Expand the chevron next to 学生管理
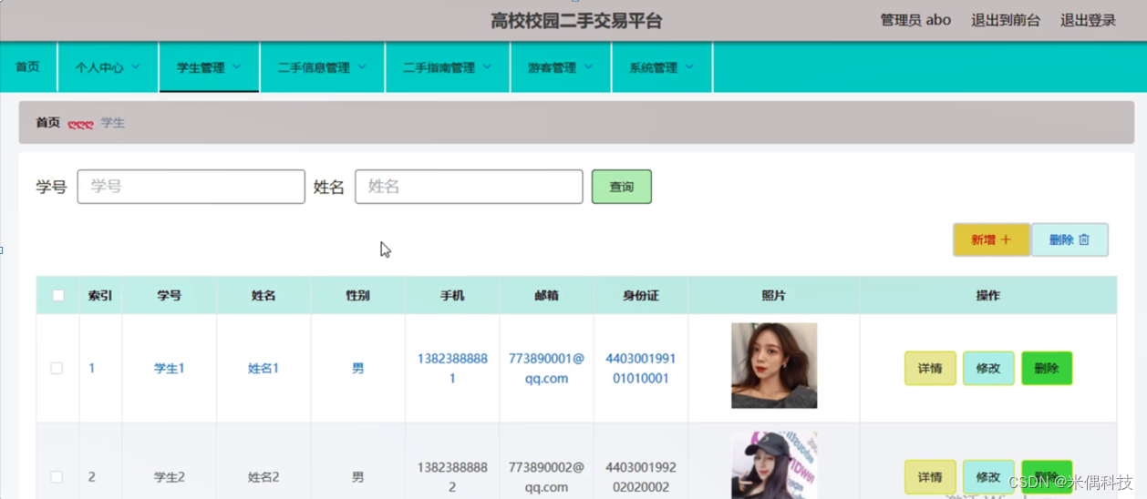The width and height of the screenshot is (1147, 499). (237, 66)
